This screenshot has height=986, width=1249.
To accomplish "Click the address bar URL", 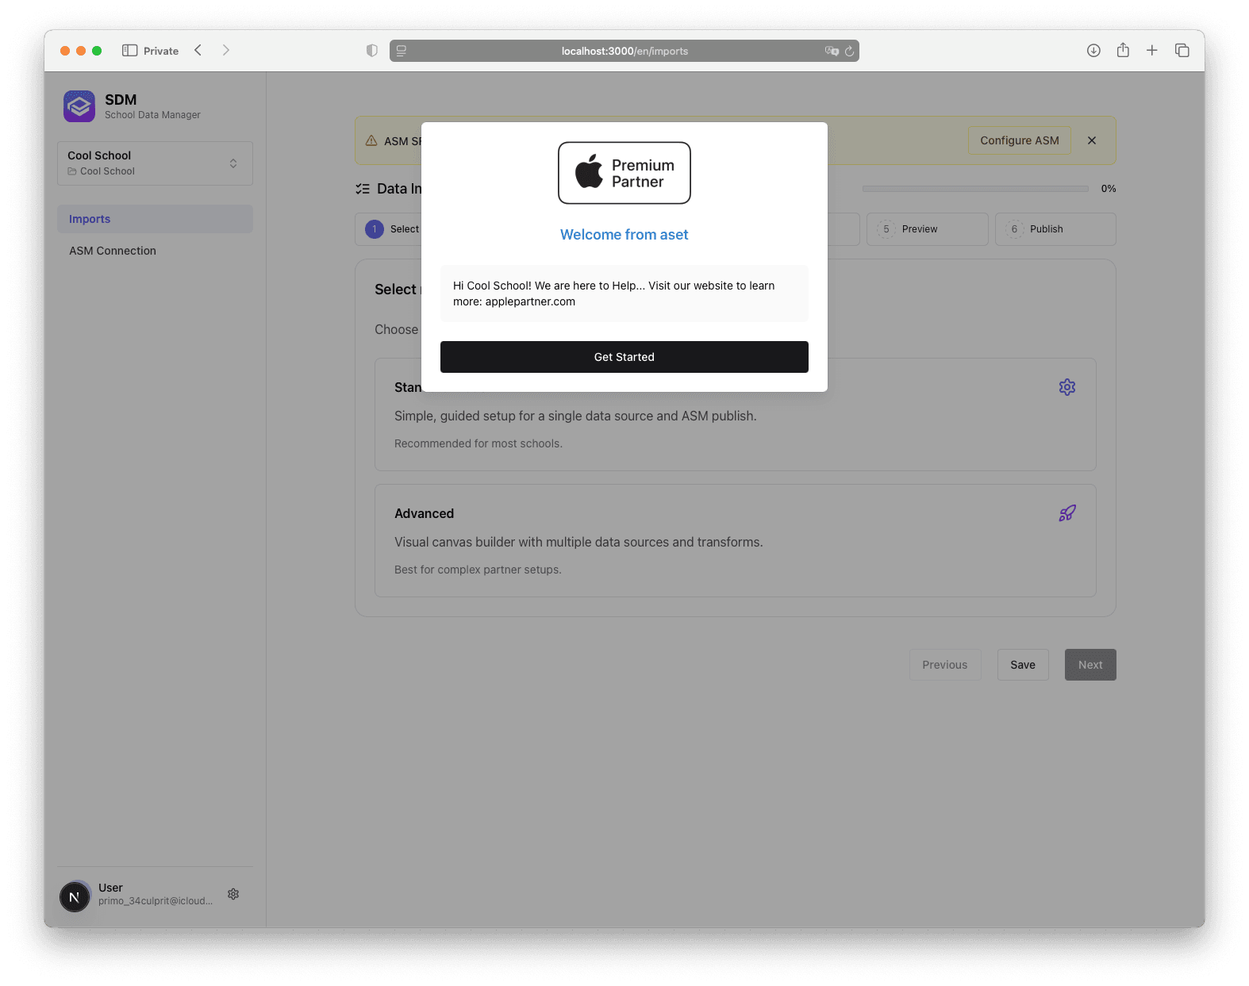I will coord(624,51).
